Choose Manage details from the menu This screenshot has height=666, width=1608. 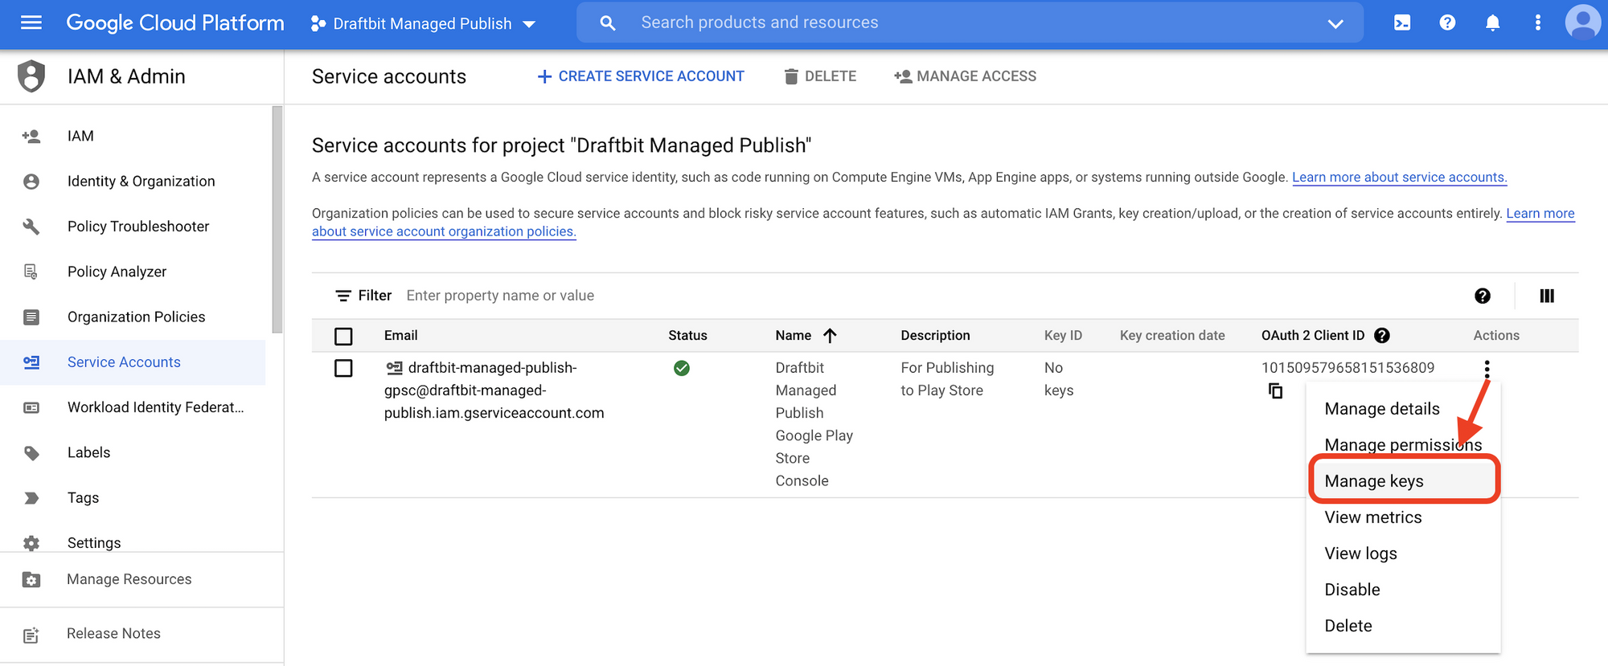1381,409
